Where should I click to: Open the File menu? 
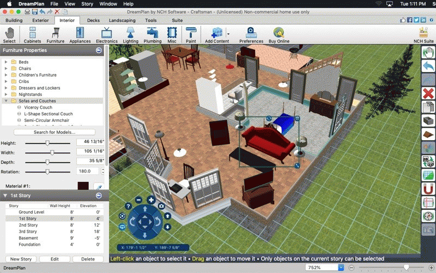(54, 4)
